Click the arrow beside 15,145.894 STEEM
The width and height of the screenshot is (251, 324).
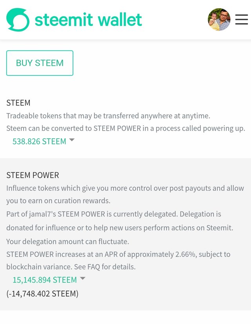[82, 279]
